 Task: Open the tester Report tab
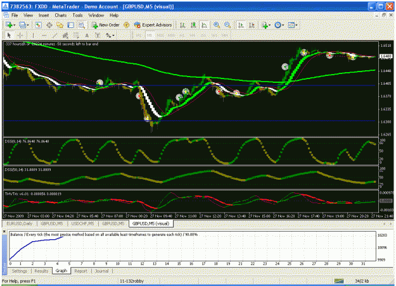(x=81, y=271)
